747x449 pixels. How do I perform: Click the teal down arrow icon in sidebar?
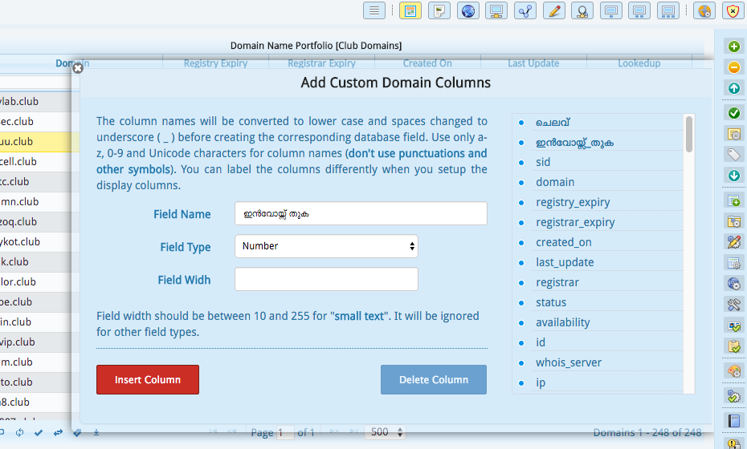click(x=733, y=176)
